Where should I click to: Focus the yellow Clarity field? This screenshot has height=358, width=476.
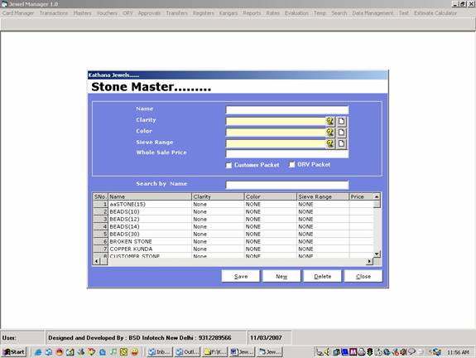click(x=276, y=122)
